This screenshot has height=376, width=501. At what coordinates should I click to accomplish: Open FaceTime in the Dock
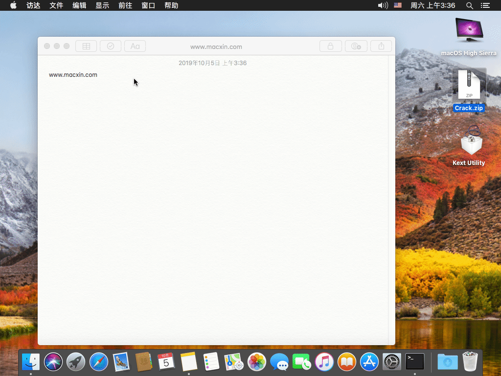tap(301, 362)
